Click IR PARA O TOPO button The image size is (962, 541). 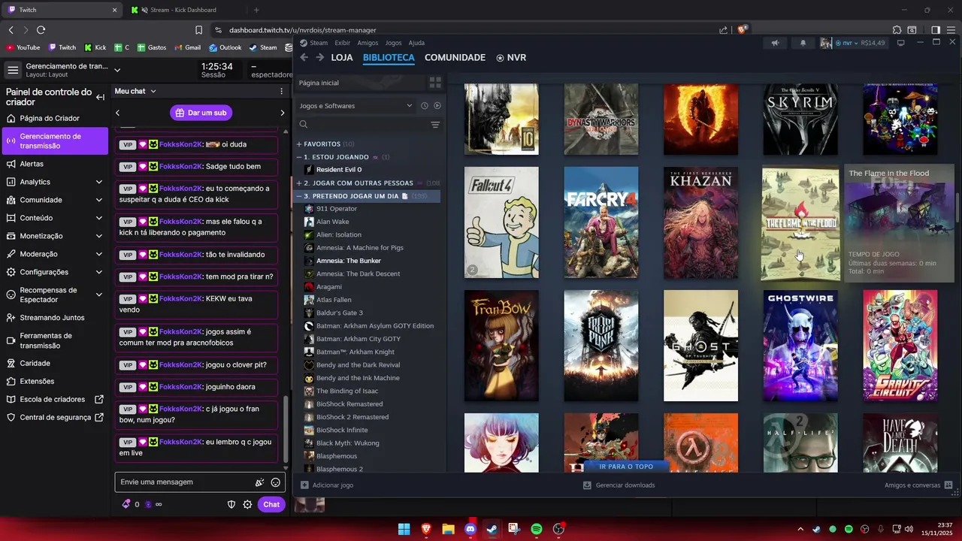(x=626, y=467)
